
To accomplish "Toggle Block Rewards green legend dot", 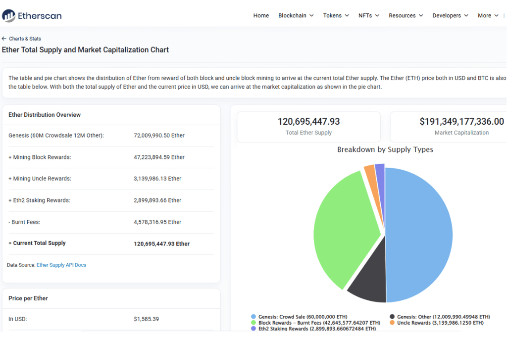I will tap(253, 323).
